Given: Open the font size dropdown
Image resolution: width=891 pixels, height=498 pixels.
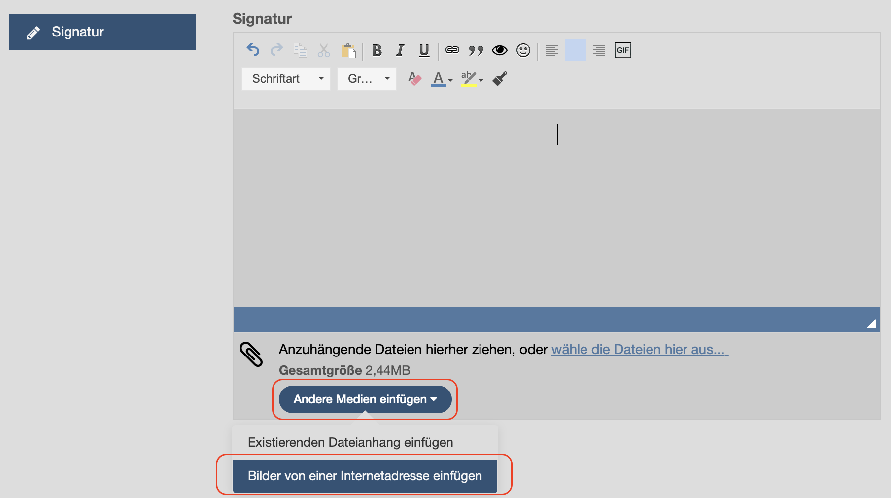Looking at the screenshot, I should point(367,79).
